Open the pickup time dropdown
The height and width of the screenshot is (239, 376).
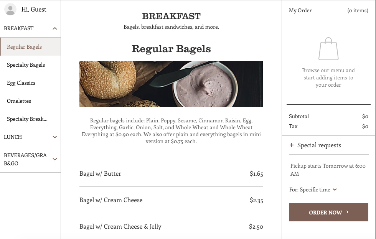pyautogui.click(x=335, y=190)
